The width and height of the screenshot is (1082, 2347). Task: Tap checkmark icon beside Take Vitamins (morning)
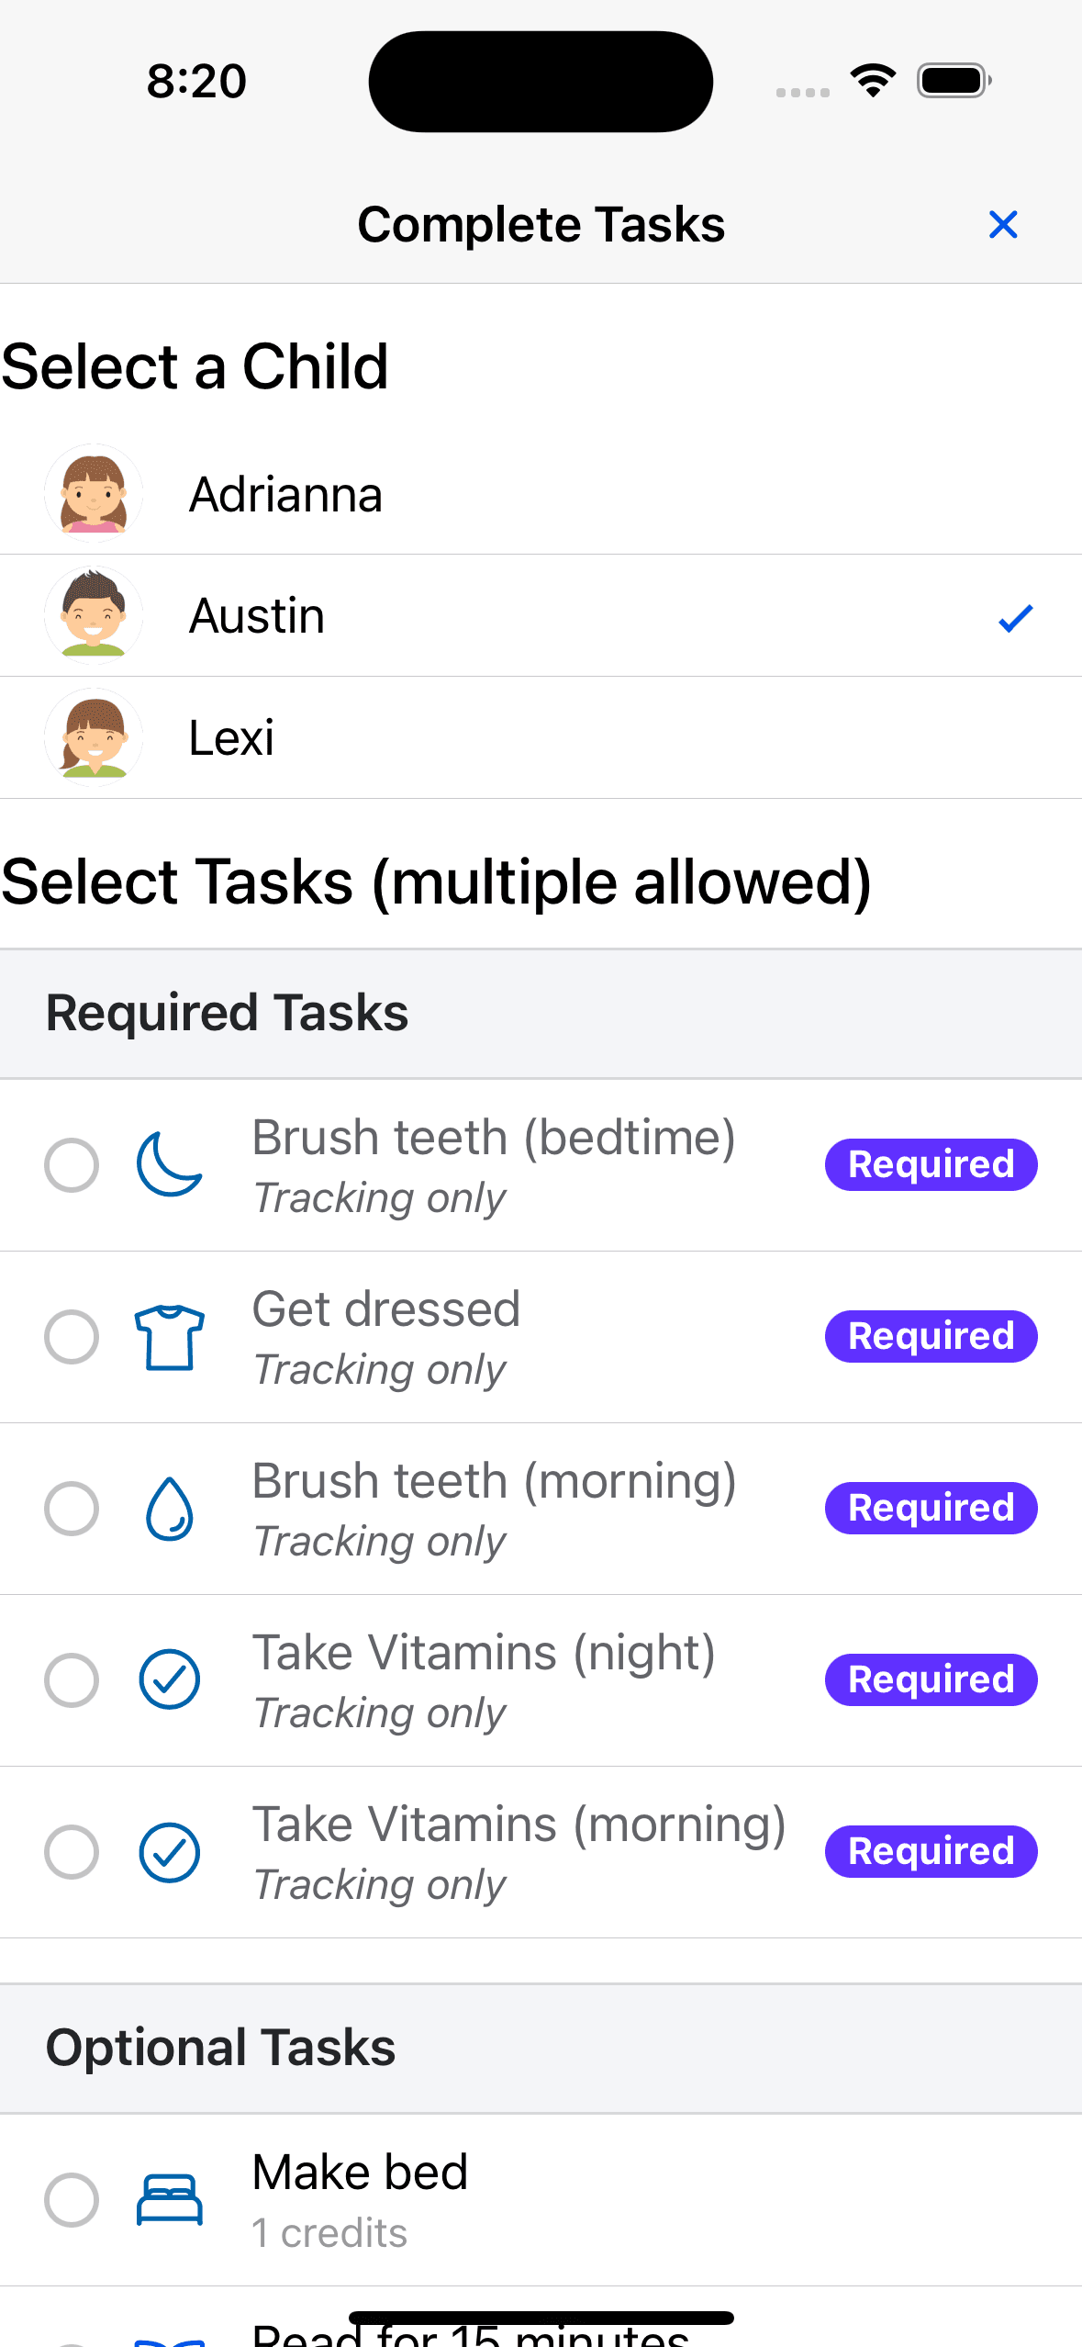tap(169, 1851)
